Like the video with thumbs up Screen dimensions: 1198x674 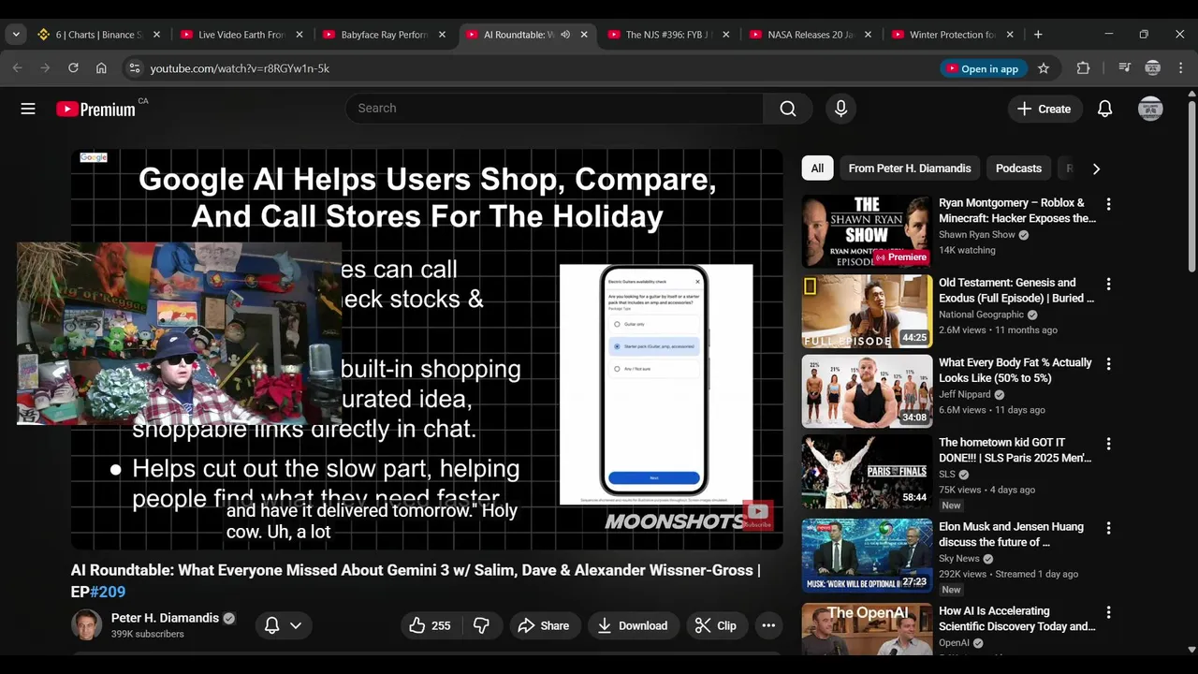coord(431,625)
